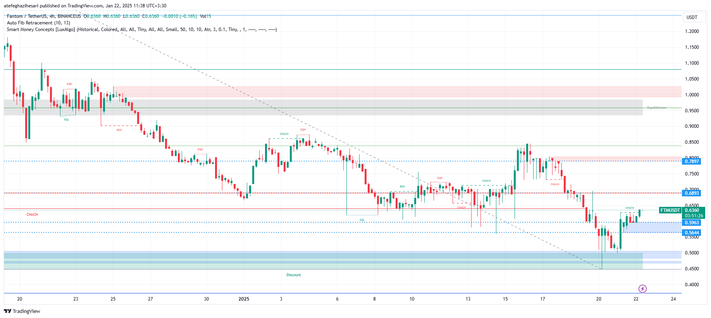Click the FTMUSDT price tag

pos(670,210)
